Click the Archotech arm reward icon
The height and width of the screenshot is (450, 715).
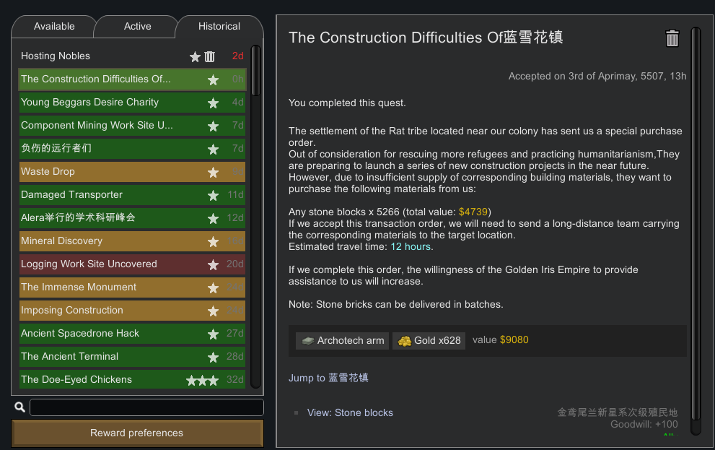308,341
